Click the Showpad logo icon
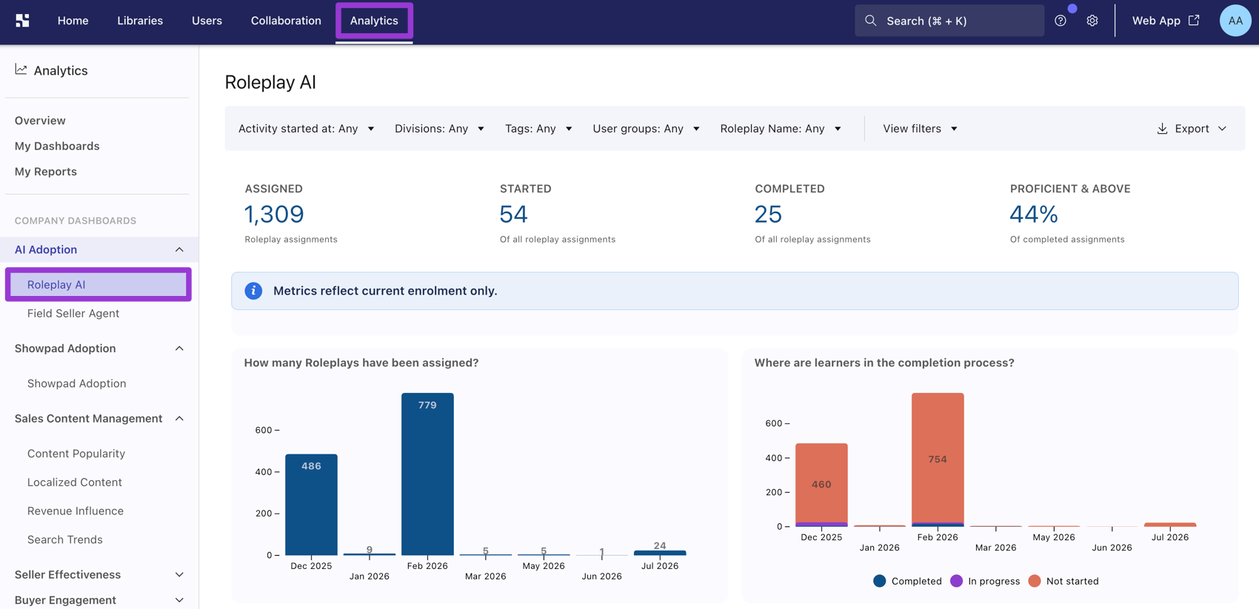 pyautogui.click(x=22, y=21)
